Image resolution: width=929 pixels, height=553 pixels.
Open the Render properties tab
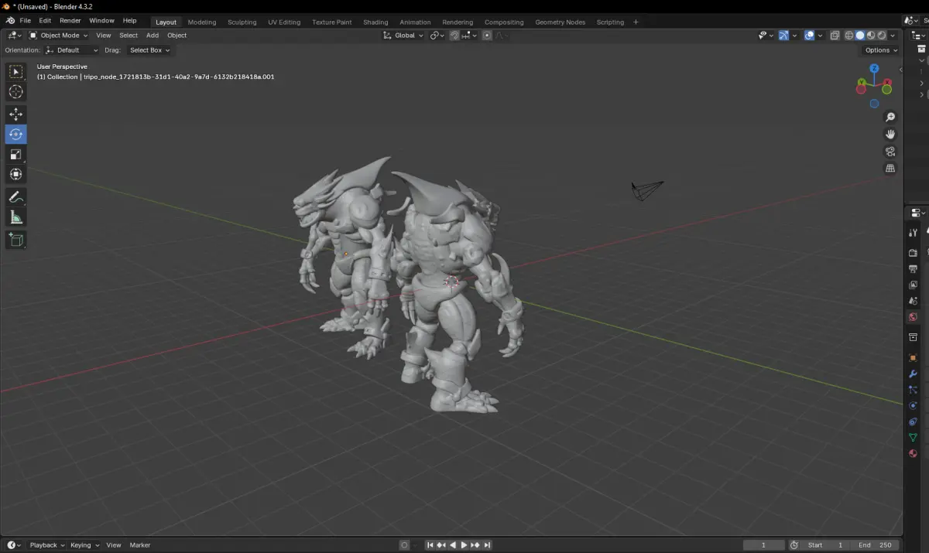click(913, 253)
